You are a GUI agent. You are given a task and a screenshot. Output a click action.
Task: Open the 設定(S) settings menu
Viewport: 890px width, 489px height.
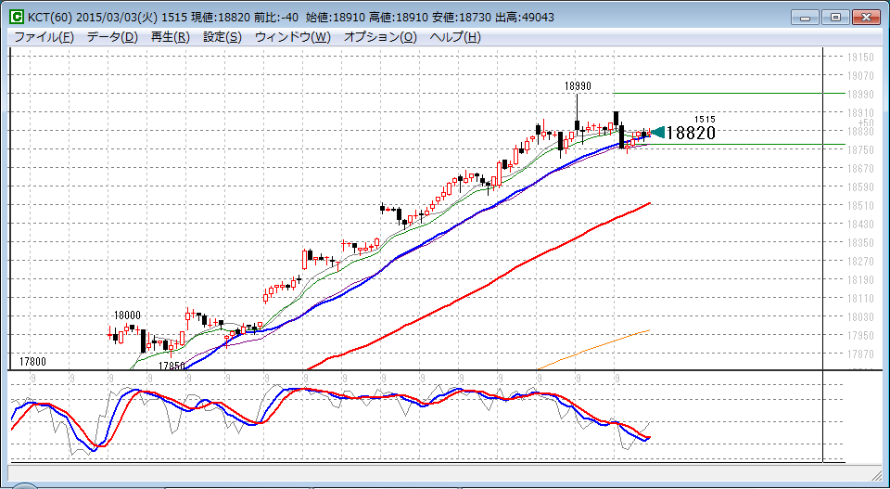[222, 37]
